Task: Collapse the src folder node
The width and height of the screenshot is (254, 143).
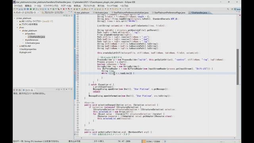Action: coord(17,27)
